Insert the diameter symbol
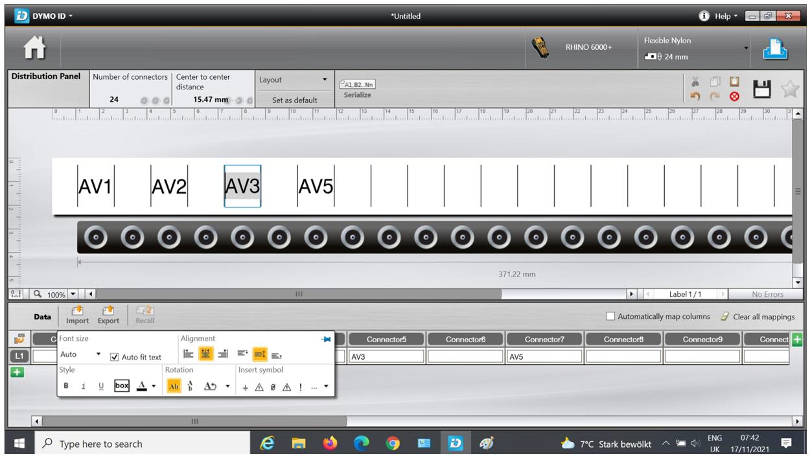810x460 pixels. coord(273,386)
